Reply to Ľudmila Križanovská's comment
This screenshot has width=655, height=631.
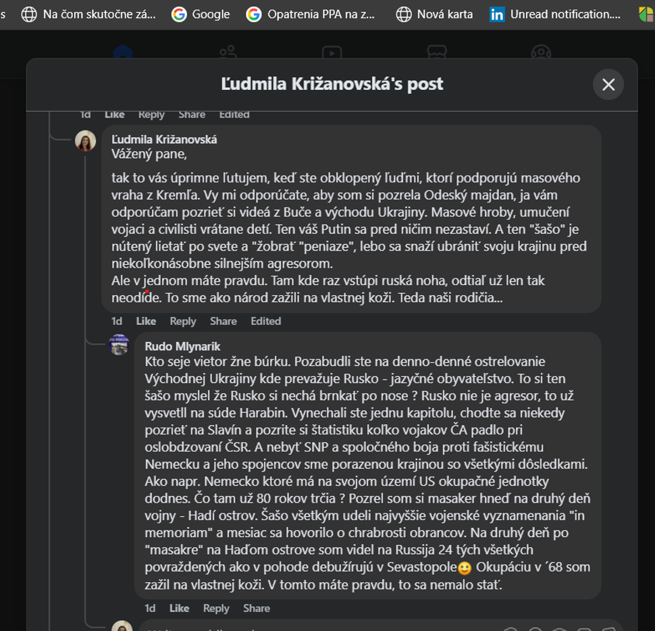[x=182, y=321]
